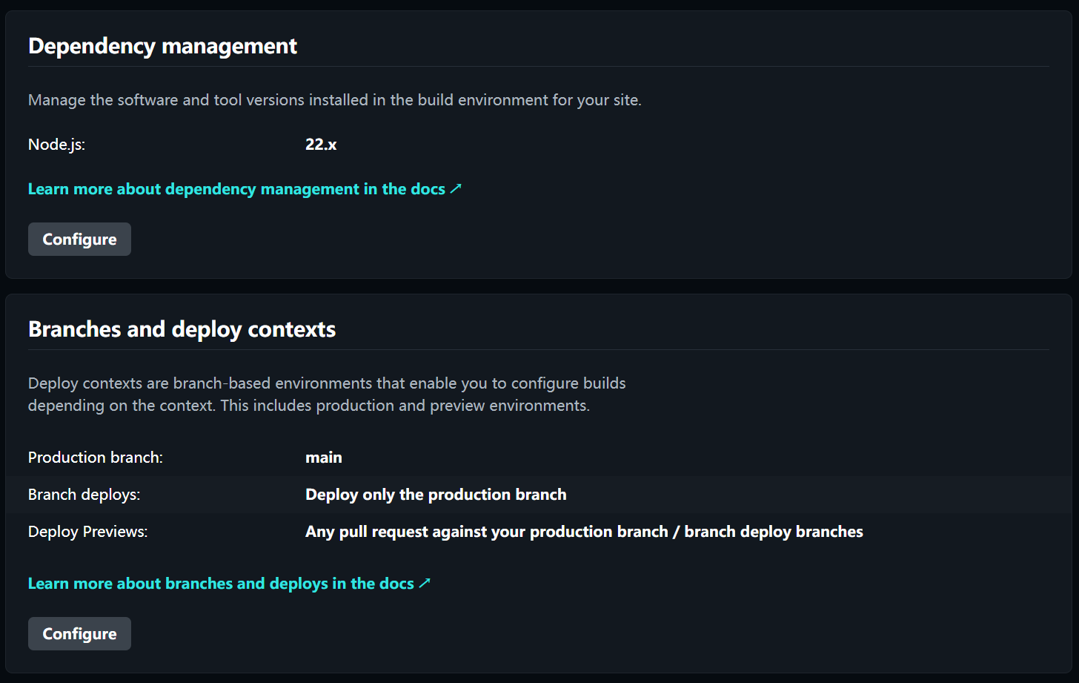
Task: Click the 'Deploy only the production branch' value
Action: [x=436, y=495]
